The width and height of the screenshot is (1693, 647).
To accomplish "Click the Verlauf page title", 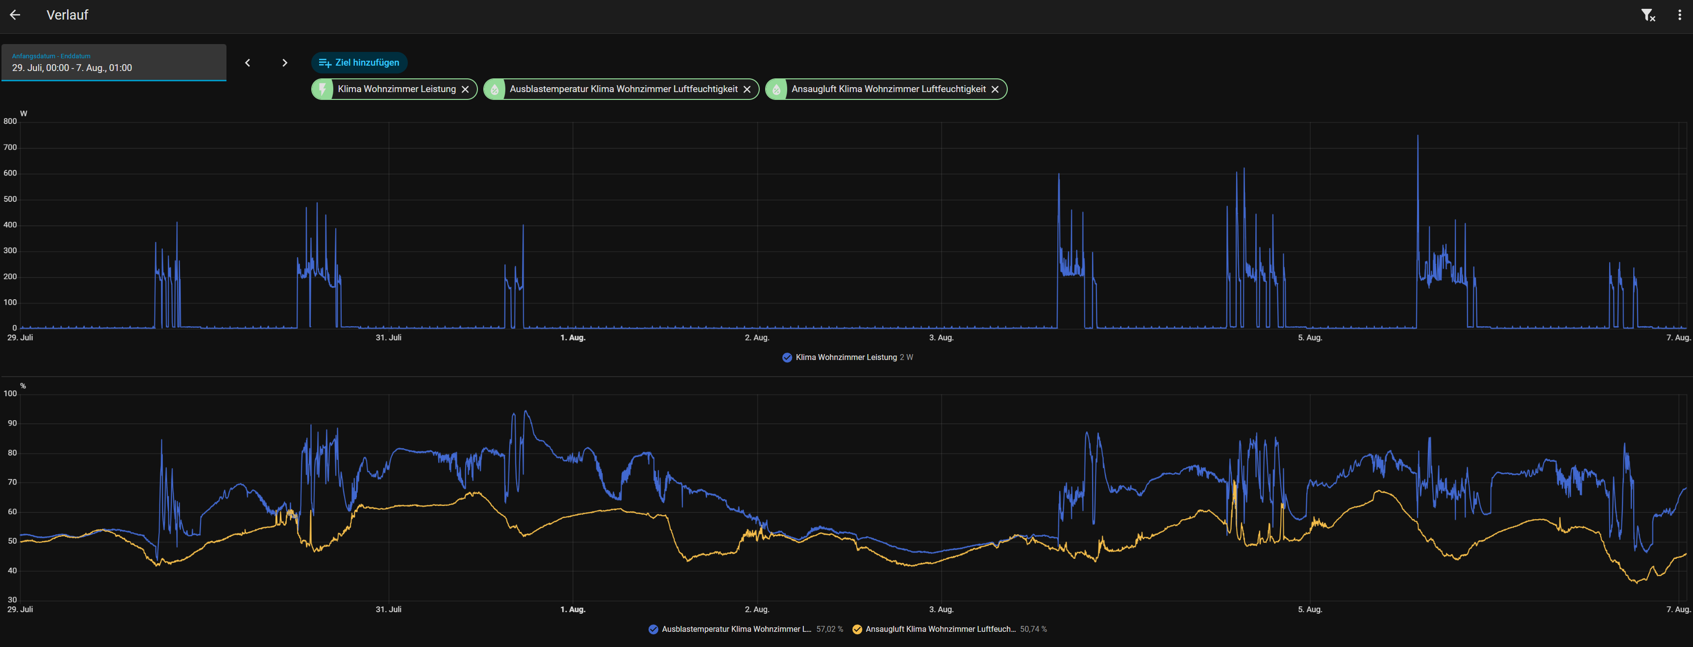I will point(67,15).
